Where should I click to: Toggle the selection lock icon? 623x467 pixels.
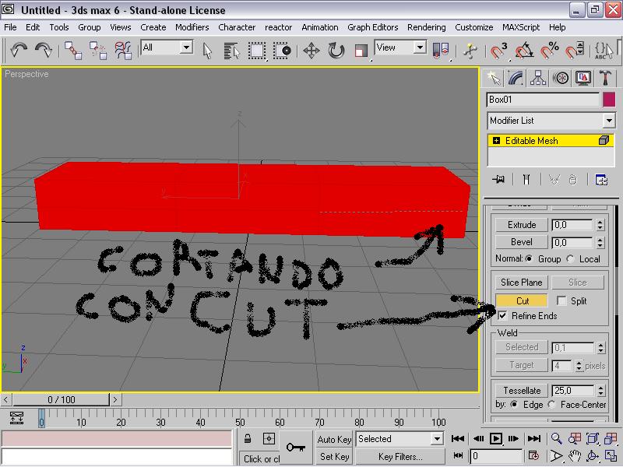pos(247,439)
